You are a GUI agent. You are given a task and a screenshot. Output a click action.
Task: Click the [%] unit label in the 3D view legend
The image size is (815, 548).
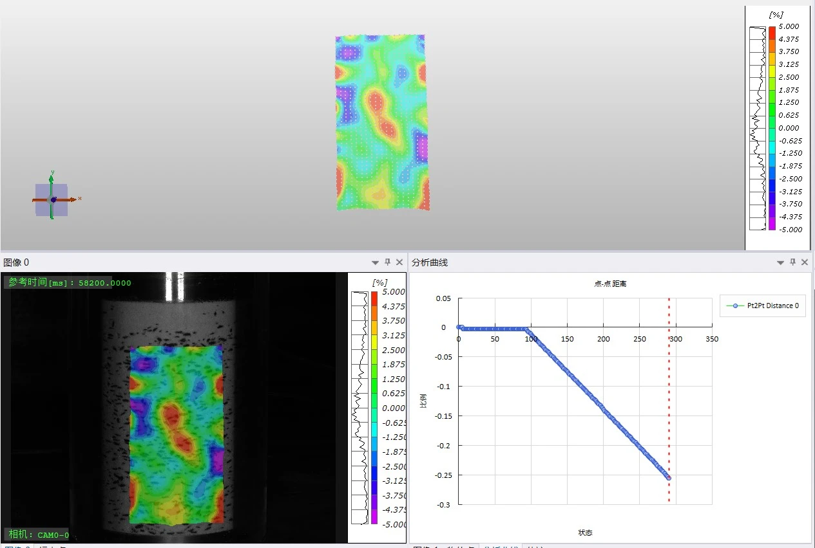click(776, 14)
